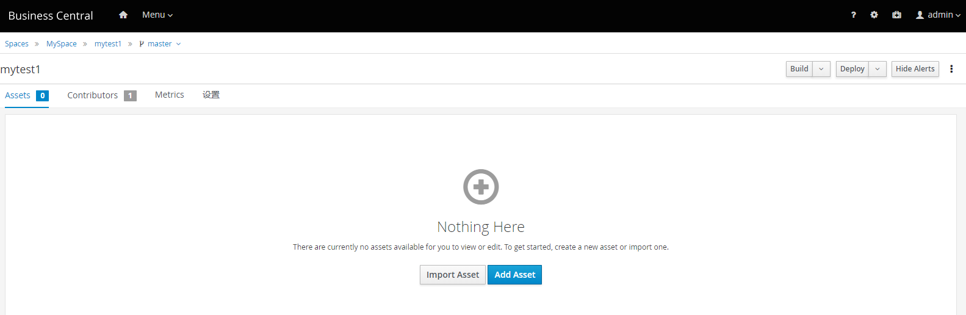Open the master branch selector
Image resolution: width=966 pixels, height=315 pixels.
click(160, 44)
